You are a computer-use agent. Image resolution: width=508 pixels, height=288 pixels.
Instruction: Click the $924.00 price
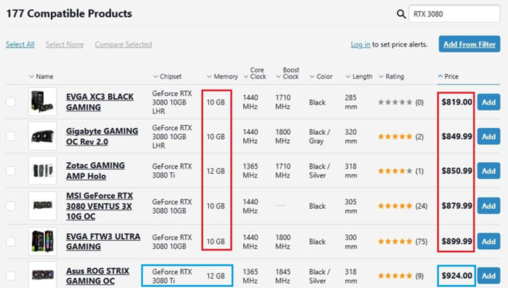click(457, 276)
